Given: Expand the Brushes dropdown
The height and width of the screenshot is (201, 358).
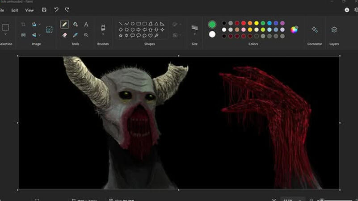Looking at the screenshot, I should click(103, 34).
